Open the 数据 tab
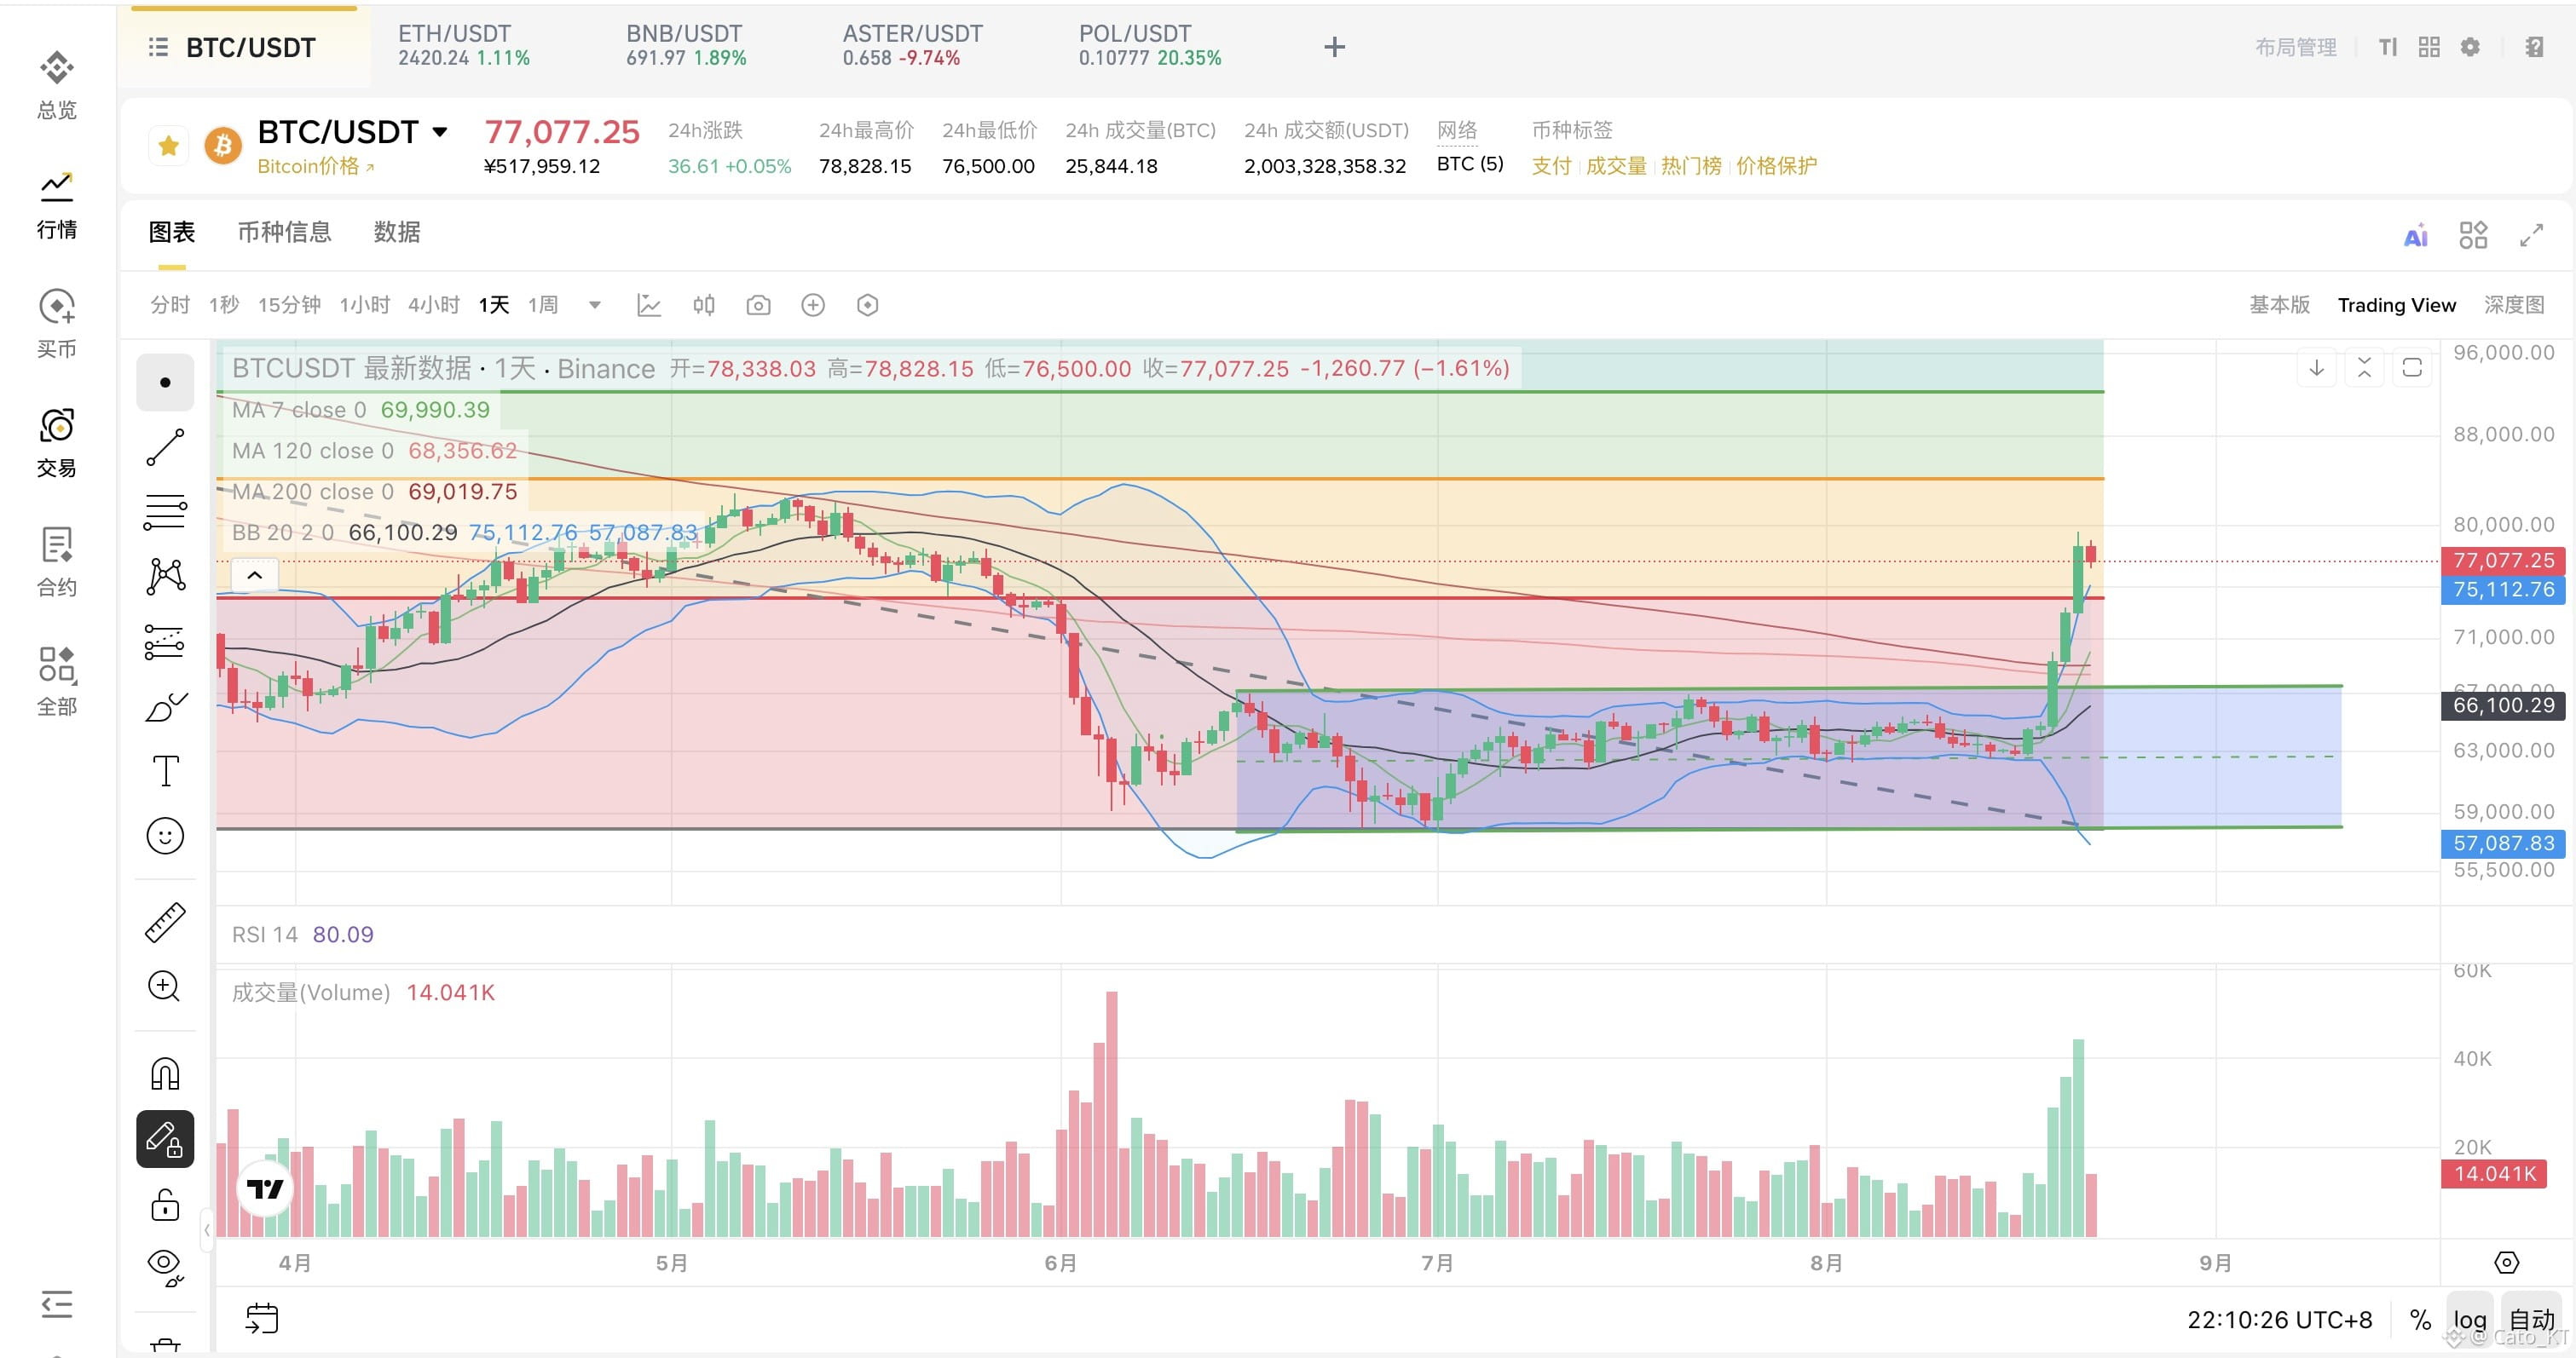The width and height of the screenshot is (2576, 1358). 397,232
